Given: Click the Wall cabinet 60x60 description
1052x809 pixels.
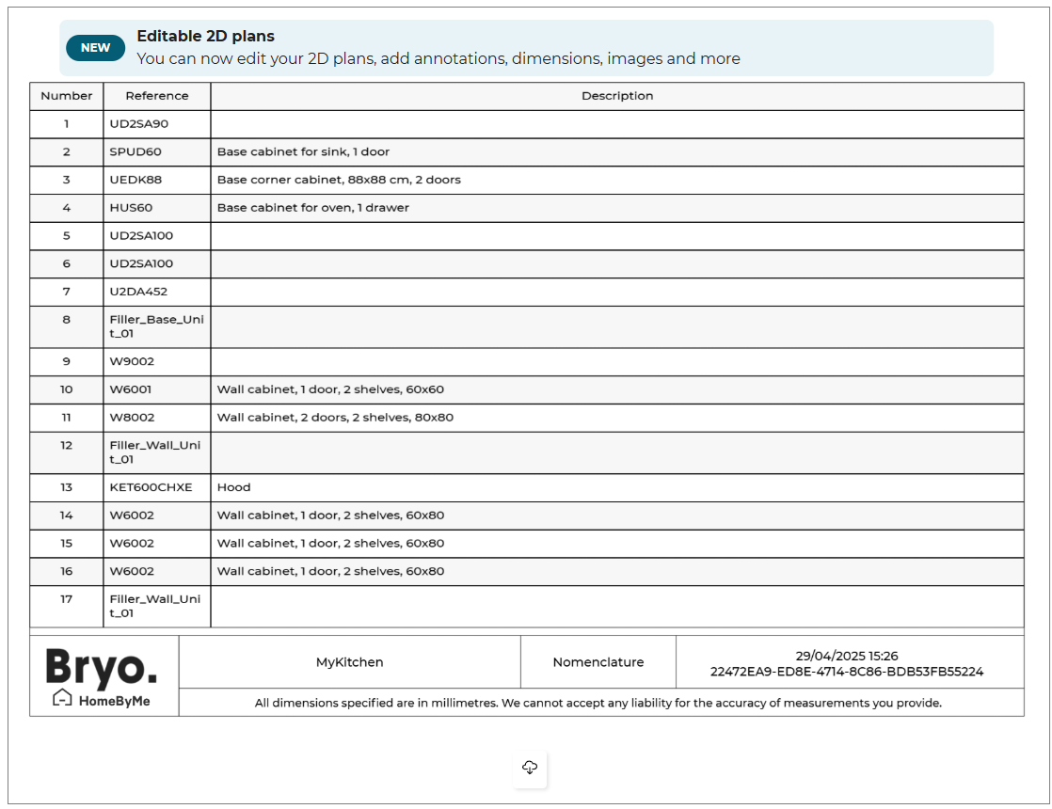Looking at the screenshot, I should coord(330,389).
